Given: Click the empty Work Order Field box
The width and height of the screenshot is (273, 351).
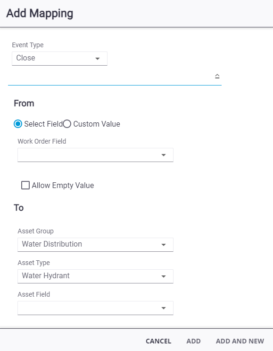Looking at the screenshot, I should 95,155.
